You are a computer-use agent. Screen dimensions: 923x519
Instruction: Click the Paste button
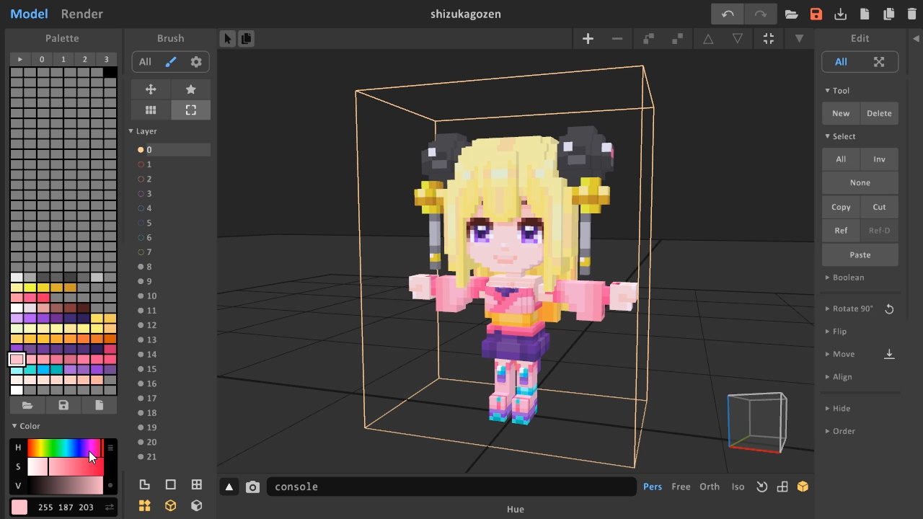point(860,254)
